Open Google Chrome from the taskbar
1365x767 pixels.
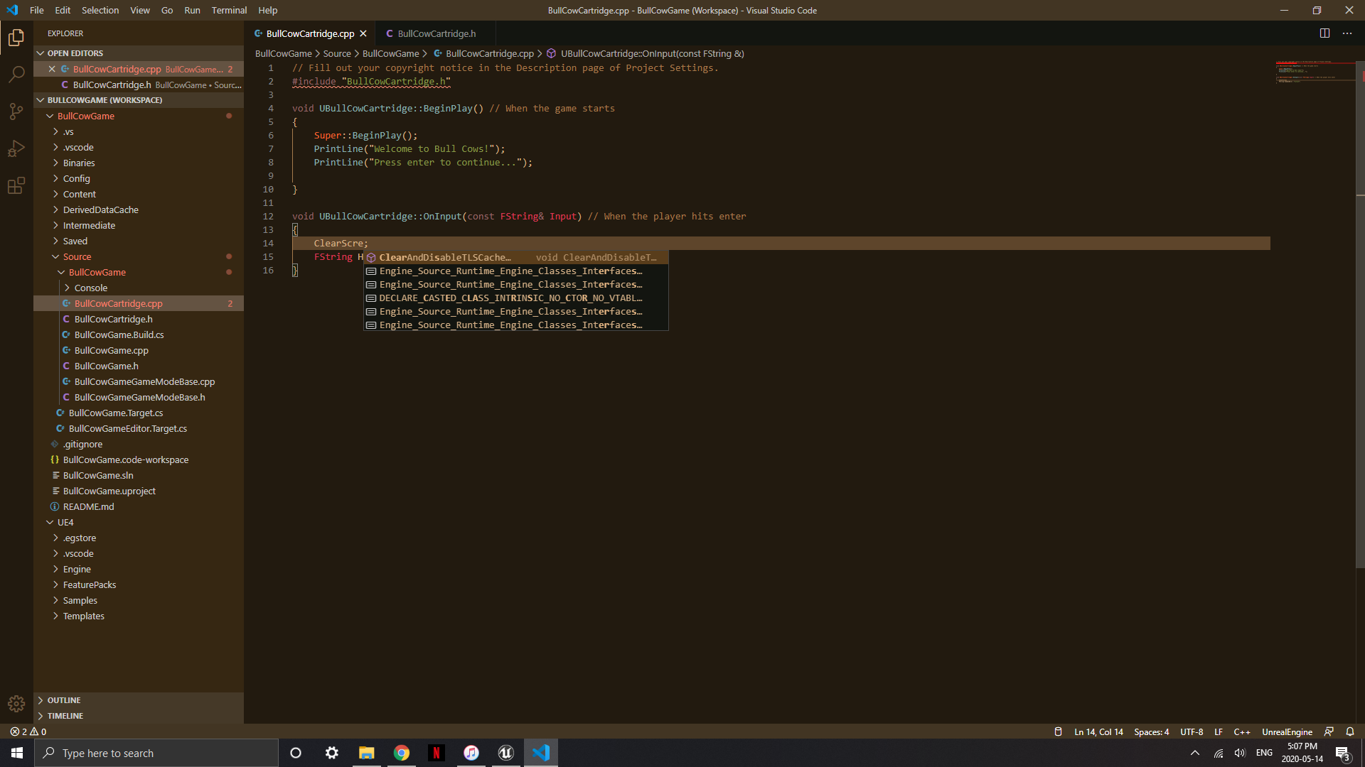(401, 752)
